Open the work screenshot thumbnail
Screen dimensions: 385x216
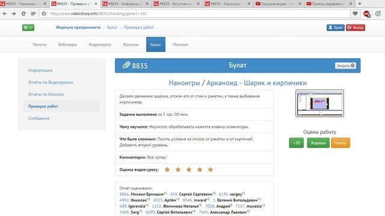click(x=319, y=103)
